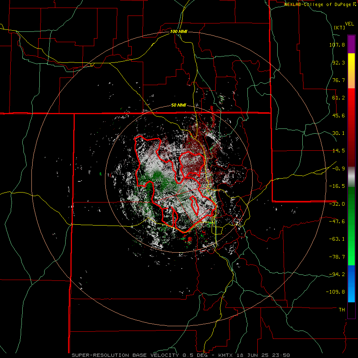
Task: Pick the gray near-zero segment of the color bar
Action: pyautogui.click(x=351, y=177)
